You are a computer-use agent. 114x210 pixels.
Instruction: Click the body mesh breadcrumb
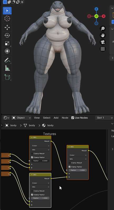(x=29, y=125)
